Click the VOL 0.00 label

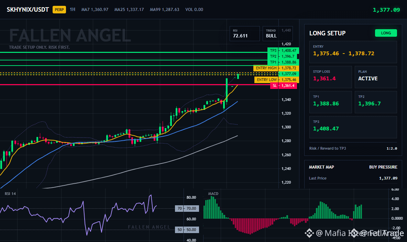click(x=194, y=10)
